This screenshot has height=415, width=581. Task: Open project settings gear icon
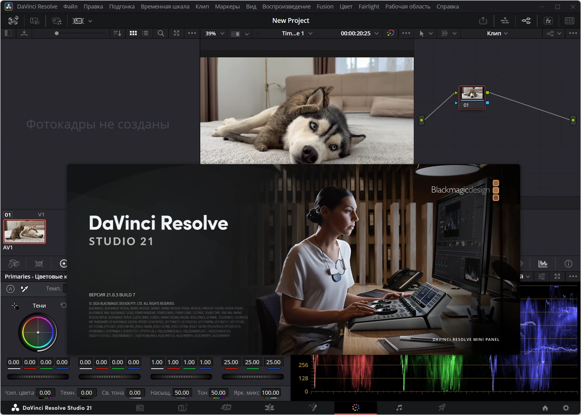[x=566, y=408]
